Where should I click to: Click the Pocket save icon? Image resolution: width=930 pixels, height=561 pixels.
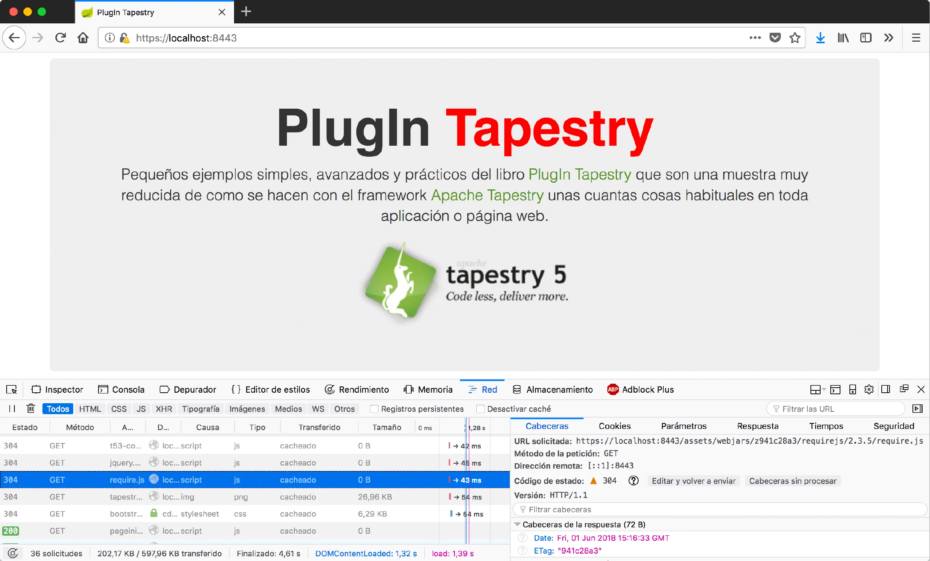pyautogui.click(x=775, y=38)
